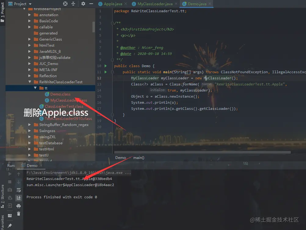
Task: Fold the Javadoc comment at line 3
Action: [x=112, y=23]
